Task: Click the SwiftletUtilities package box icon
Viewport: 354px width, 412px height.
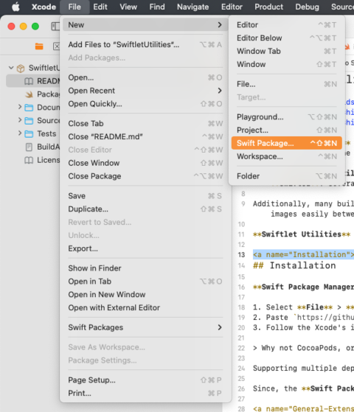Action: [x=21, y=69]
